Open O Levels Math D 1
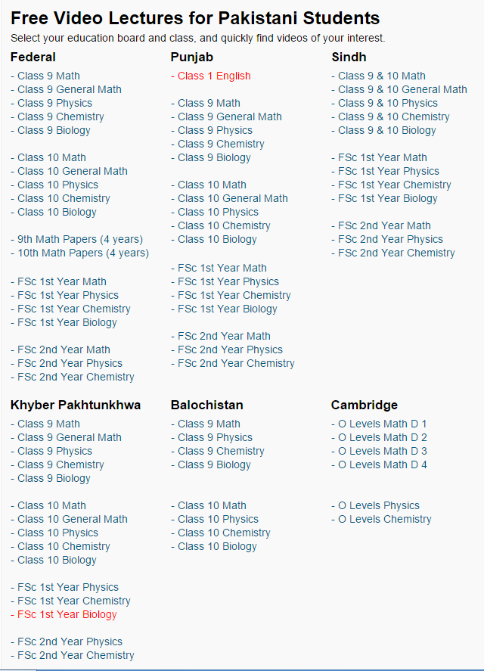484x671 pixels. click(382, 424)
